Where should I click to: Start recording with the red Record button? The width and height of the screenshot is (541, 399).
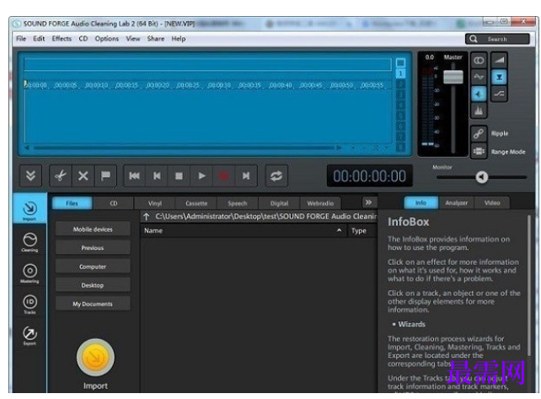[x=224, y=175]
